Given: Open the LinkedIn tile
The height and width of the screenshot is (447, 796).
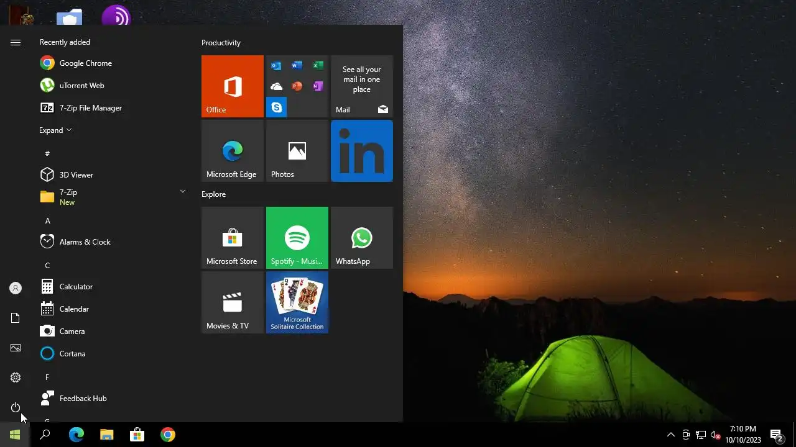Looking at the screenshot, I should tap(362, 151).
